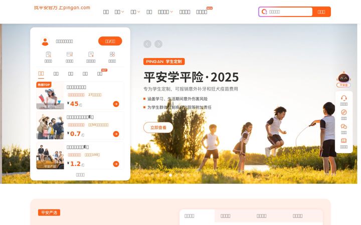Click the orange login/register button

[x=110, y=41]
